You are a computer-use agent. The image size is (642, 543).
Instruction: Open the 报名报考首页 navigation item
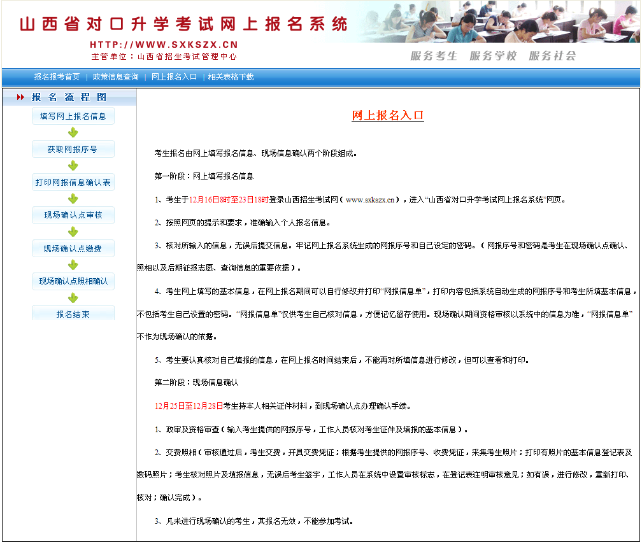click(57, 77)
